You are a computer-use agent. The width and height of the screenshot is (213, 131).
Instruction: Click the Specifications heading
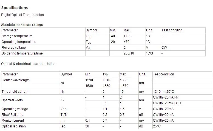[15, 8]
